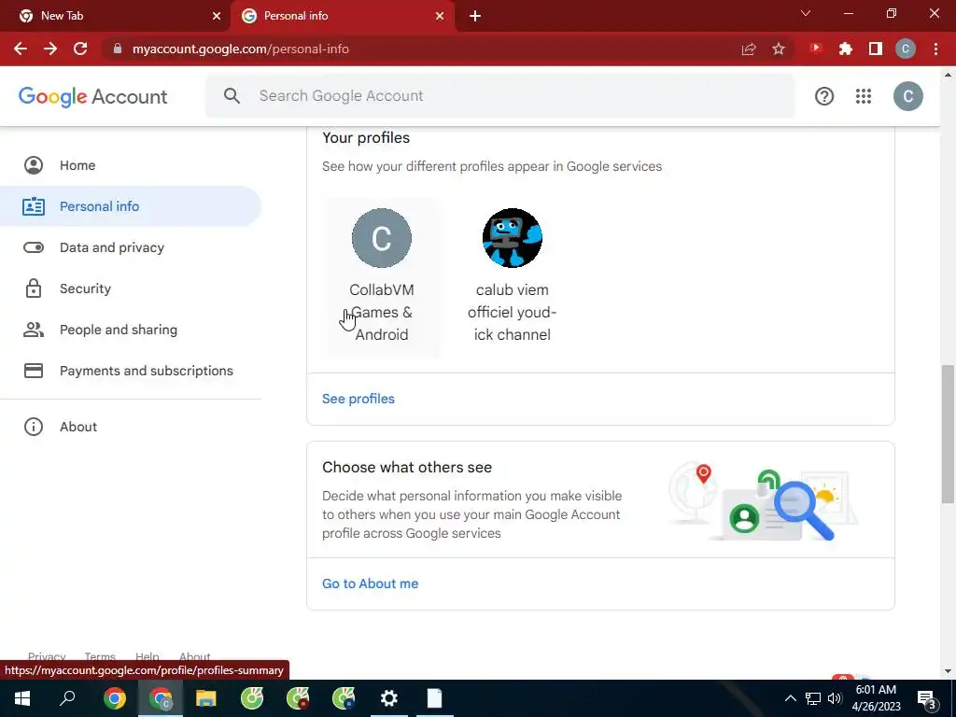Open the Google Account avatar menu

907,96
